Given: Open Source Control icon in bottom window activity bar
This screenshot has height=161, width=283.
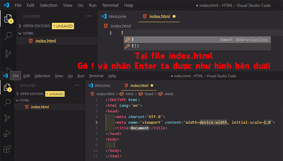Looking at the screenshot, I should click(x=7, y=118).
